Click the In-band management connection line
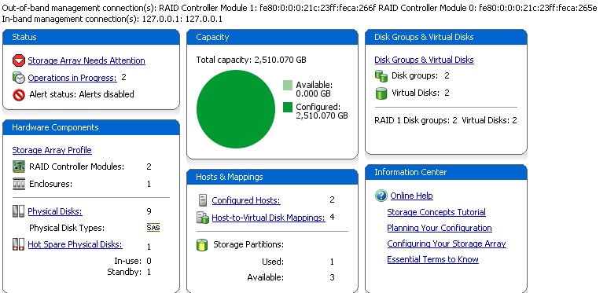 112,19
